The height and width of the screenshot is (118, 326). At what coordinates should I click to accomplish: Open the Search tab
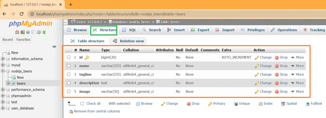[x=151, y=30]
